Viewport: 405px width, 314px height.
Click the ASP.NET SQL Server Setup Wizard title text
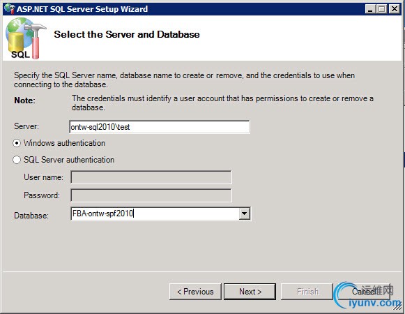coord(82,9)
